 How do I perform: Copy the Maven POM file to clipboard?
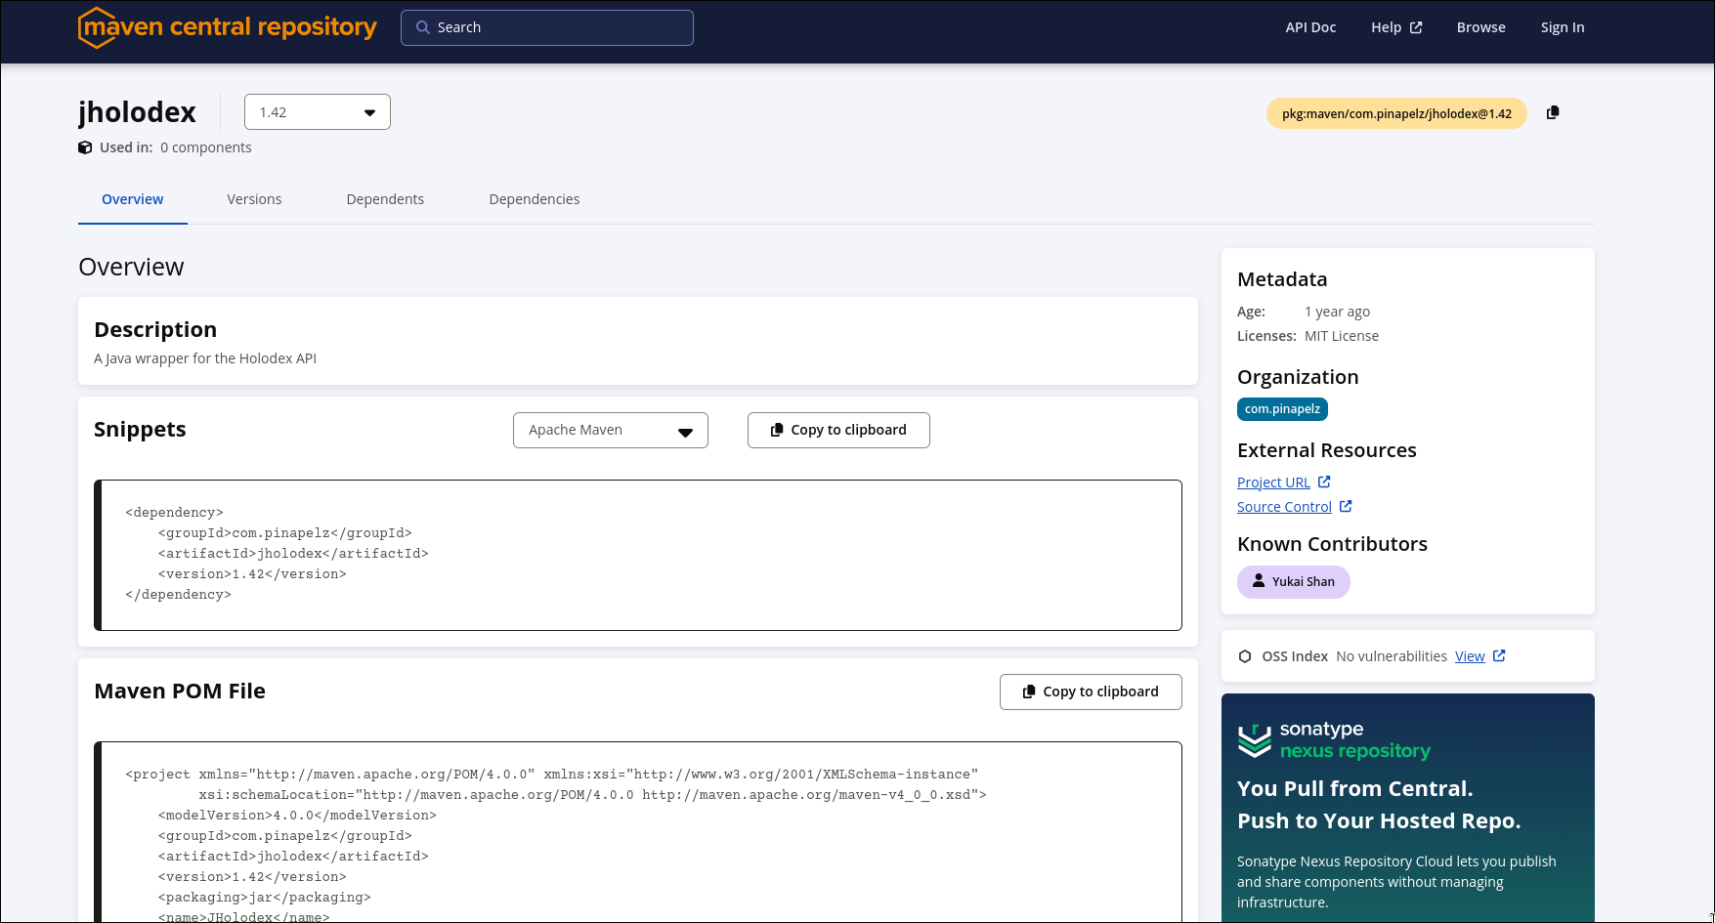pyautogui.click(x=1090, y=691)
